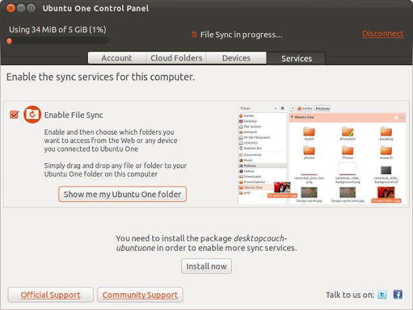Select the Services tab
The width and height of the screenshot is (413, 310).
(296, 58)
